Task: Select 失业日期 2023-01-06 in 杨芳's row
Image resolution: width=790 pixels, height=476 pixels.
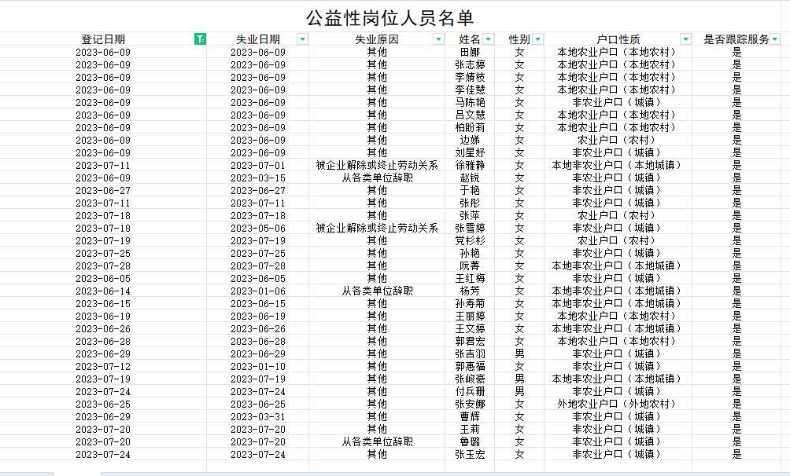Action: (x=258, y=291)
